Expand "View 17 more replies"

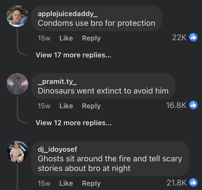tap(73, 55)
